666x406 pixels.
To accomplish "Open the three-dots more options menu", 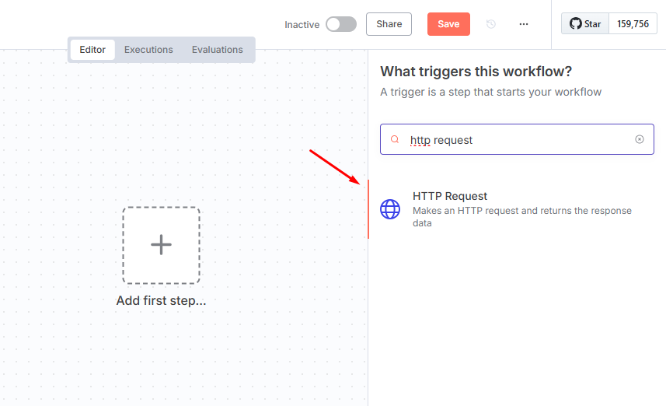I will click(x=524, y=24).
